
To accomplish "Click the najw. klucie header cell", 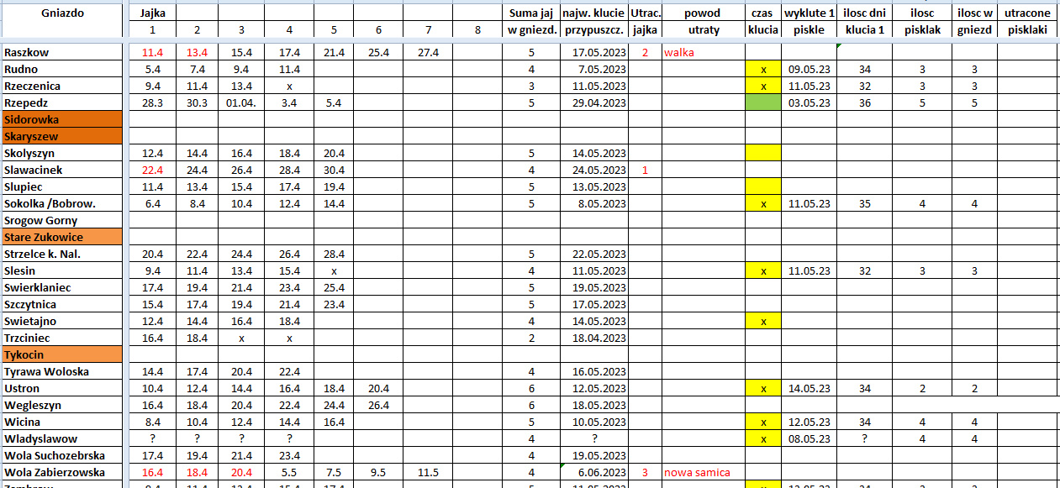I will pos(593,13).
